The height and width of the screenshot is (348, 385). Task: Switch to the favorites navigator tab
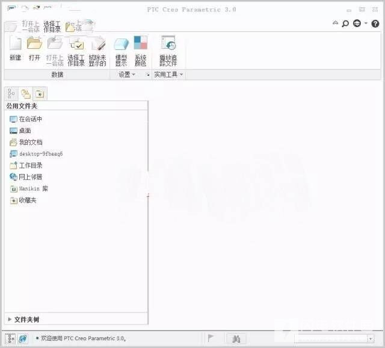(x=40, y=94)
